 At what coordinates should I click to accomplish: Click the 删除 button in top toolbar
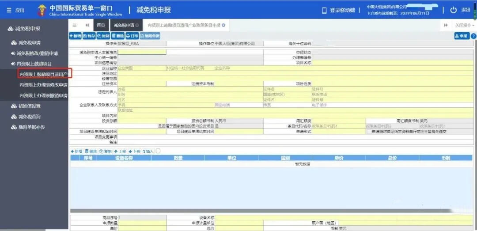point(118,36)
